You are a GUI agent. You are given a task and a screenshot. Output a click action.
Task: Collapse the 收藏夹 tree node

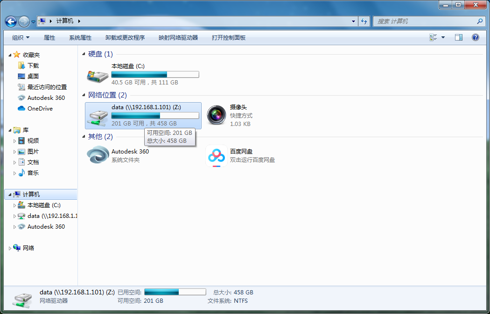pos(10,55)
